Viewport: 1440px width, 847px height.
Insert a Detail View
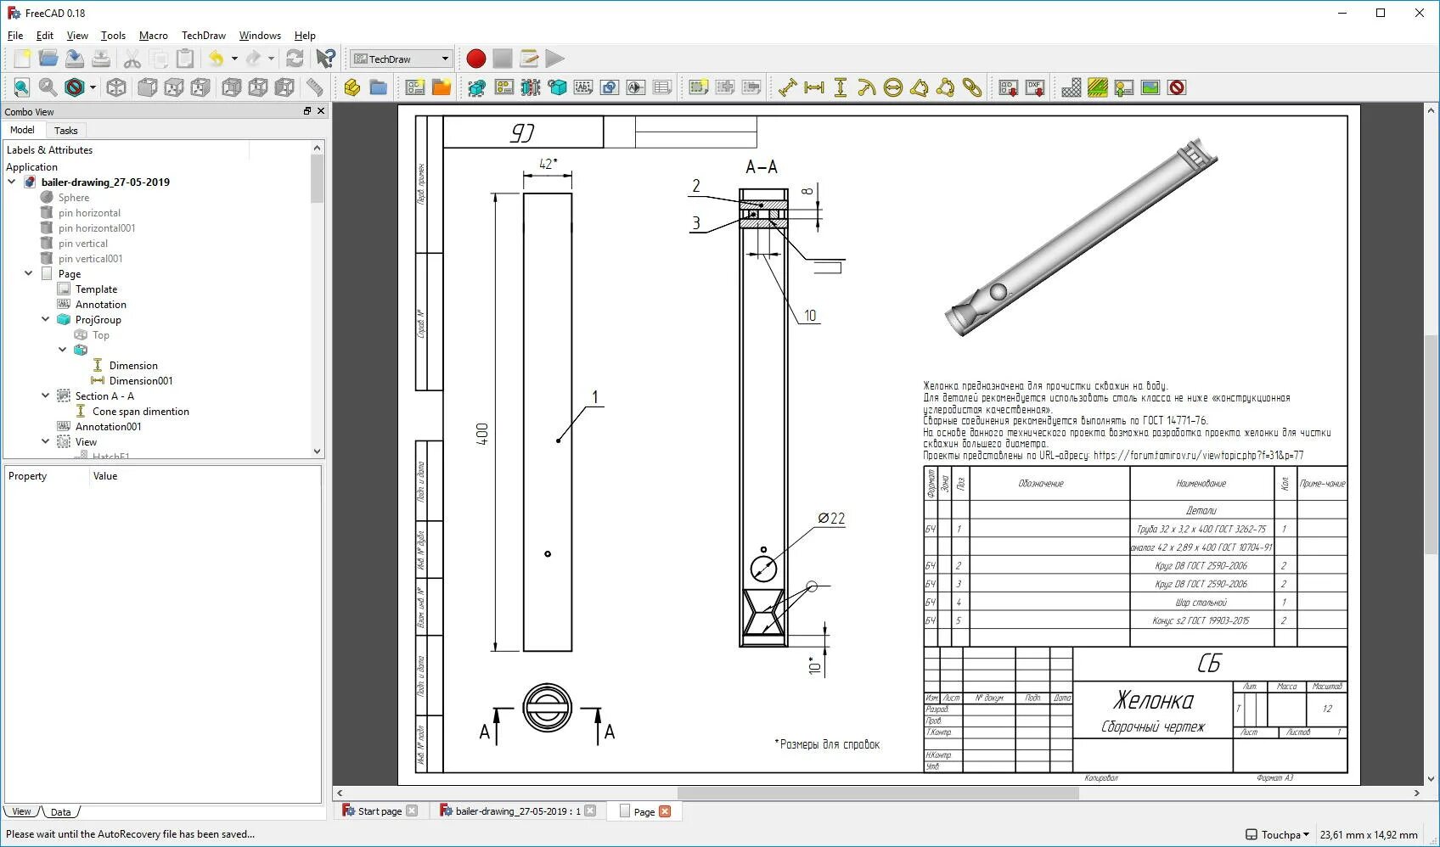(556, 87)
